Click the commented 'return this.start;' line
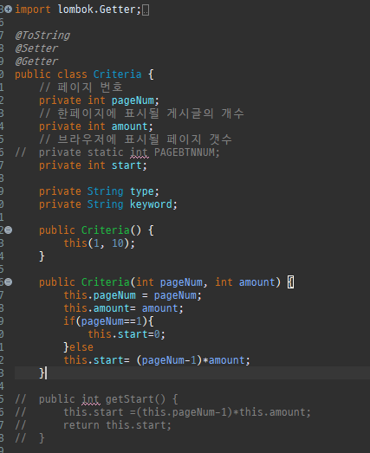Screen dimensions: 370x453 pos(93,425)
